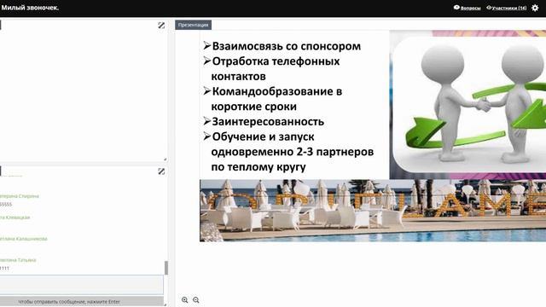Expand the top left panel with its arrow icon
Screen dimensions: 546x307
161,26
